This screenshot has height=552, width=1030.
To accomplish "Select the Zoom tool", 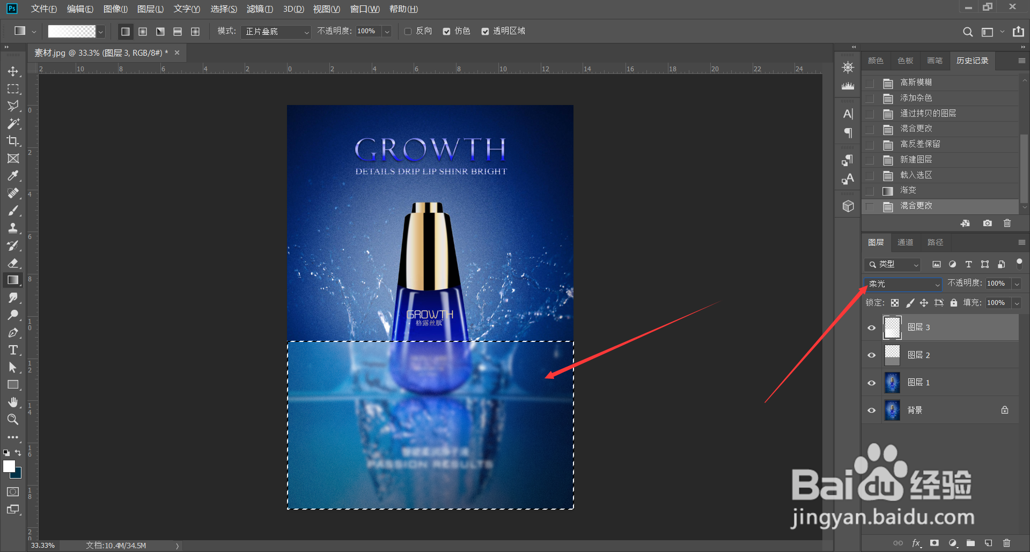I will [x=13, y=419].
